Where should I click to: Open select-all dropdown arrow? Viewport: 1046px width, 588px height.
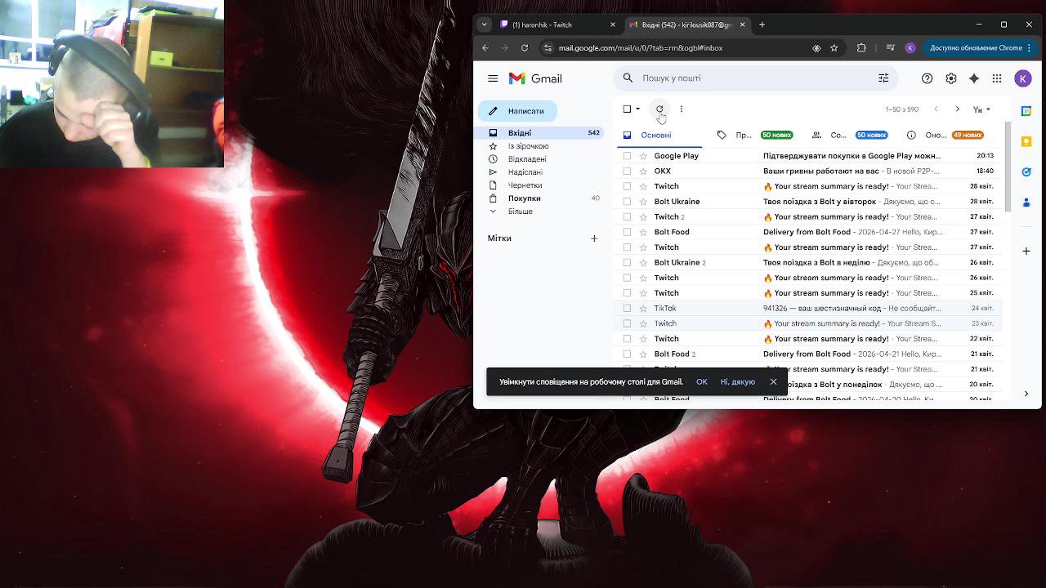pos(638,109)
